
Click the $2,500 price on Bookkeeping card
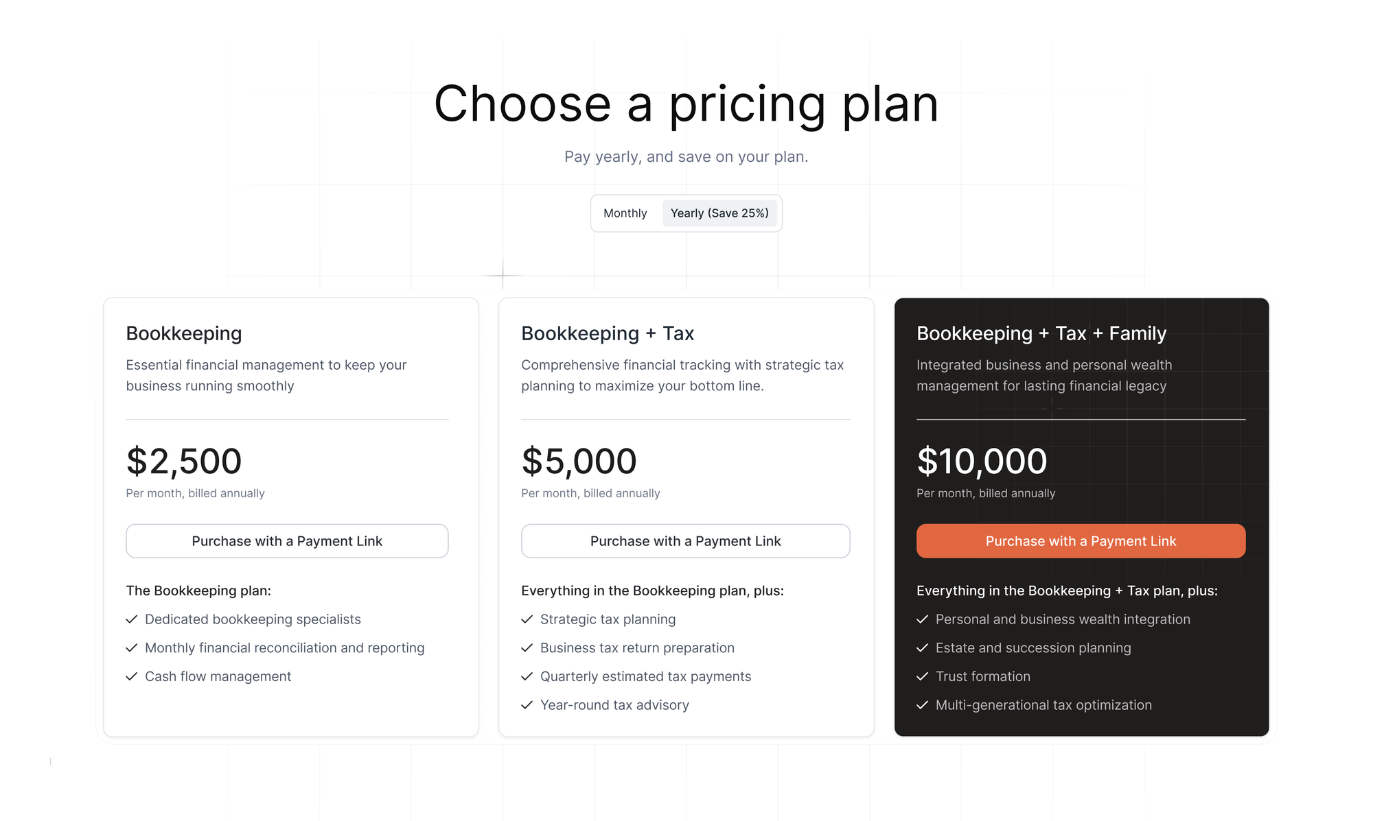point(184,461)
